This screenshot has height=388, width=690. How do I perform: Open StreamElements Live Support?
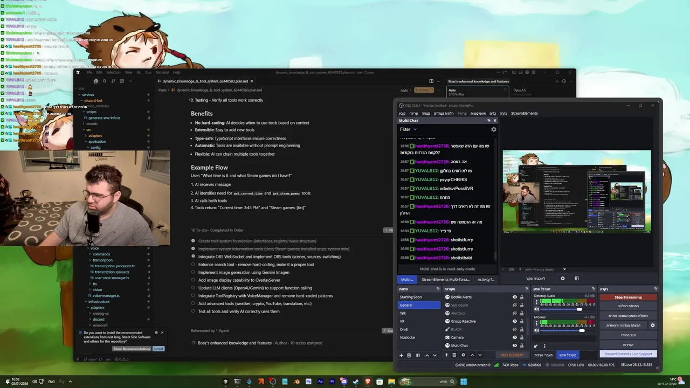(x=628, y=354)
